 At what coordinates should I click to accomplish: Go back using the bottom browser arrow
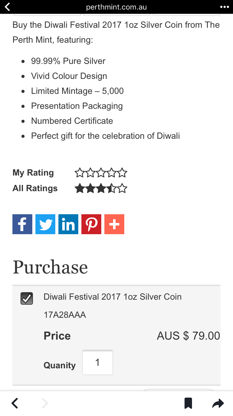15,403
